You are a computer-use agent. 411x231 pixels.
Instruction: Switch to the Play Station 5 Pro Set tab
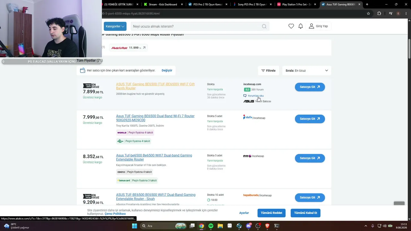pos(297,4)
